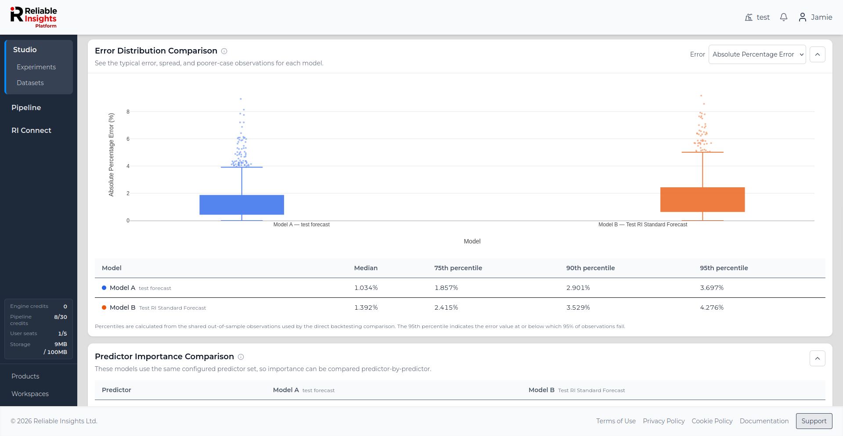Viewport: 843px width, 436px height.
Task: Click the orange Model B box plot
Action: click(702, 200)
